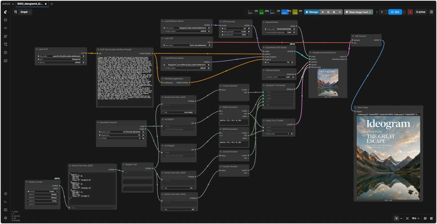The image size is (437, 224).
Task: Click the Ideogram 4 Scheduler node title
Action: pyautogui.click(x=275, y=85)
